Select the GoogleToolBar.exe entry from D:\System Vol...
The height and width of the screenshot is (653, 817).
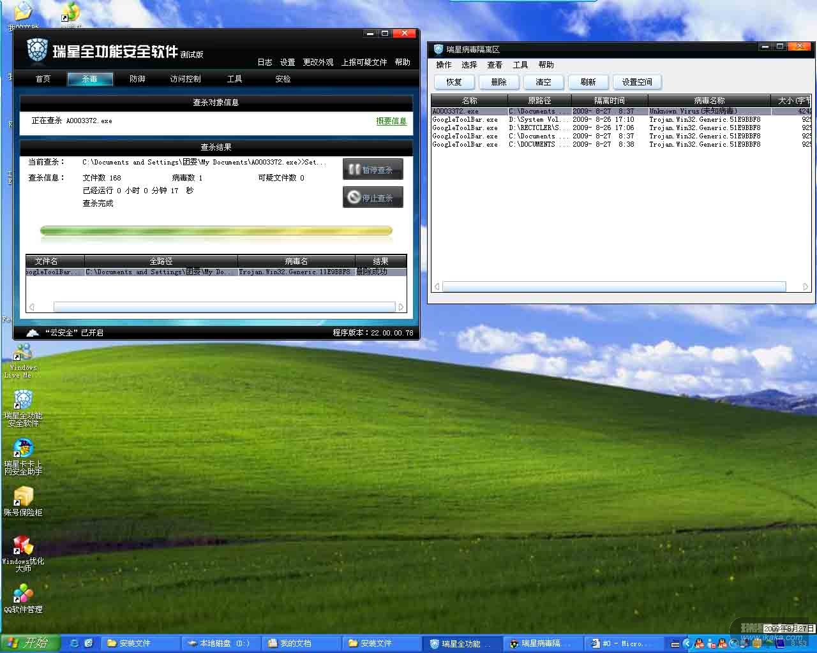tap(622, 119)
